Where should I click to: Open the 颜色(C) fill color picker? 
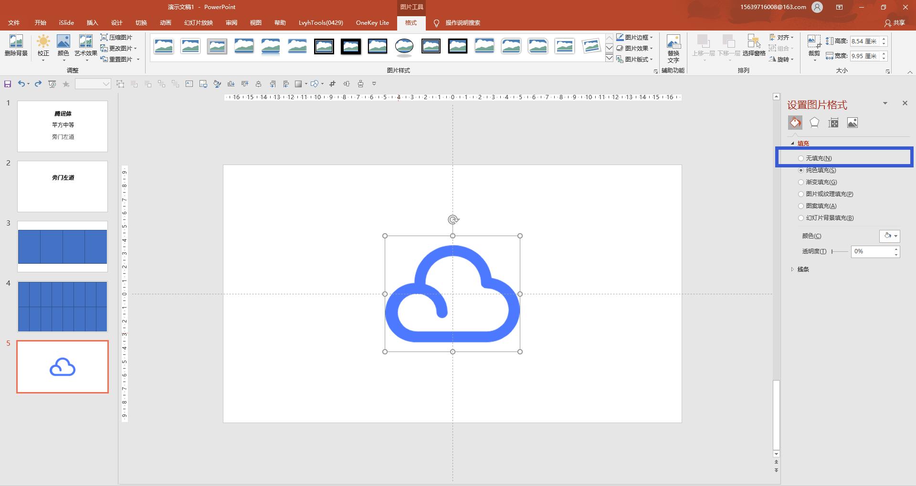click(x=890, y=236)
